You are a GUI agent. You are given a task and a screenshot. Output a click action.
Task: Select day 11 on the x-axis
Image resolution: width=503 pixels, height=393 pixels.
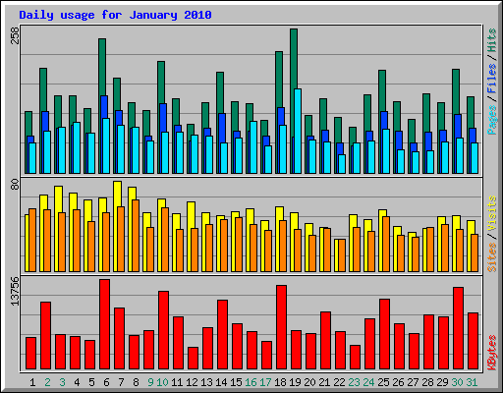[177, 382]
